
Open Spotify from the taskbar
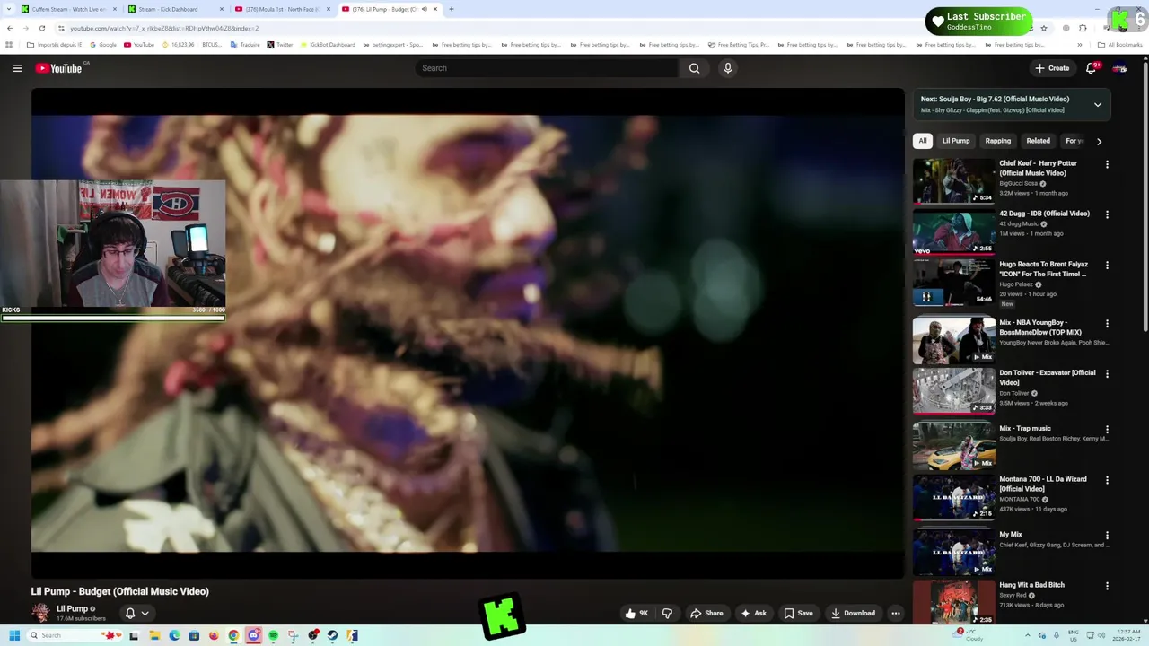273,635
